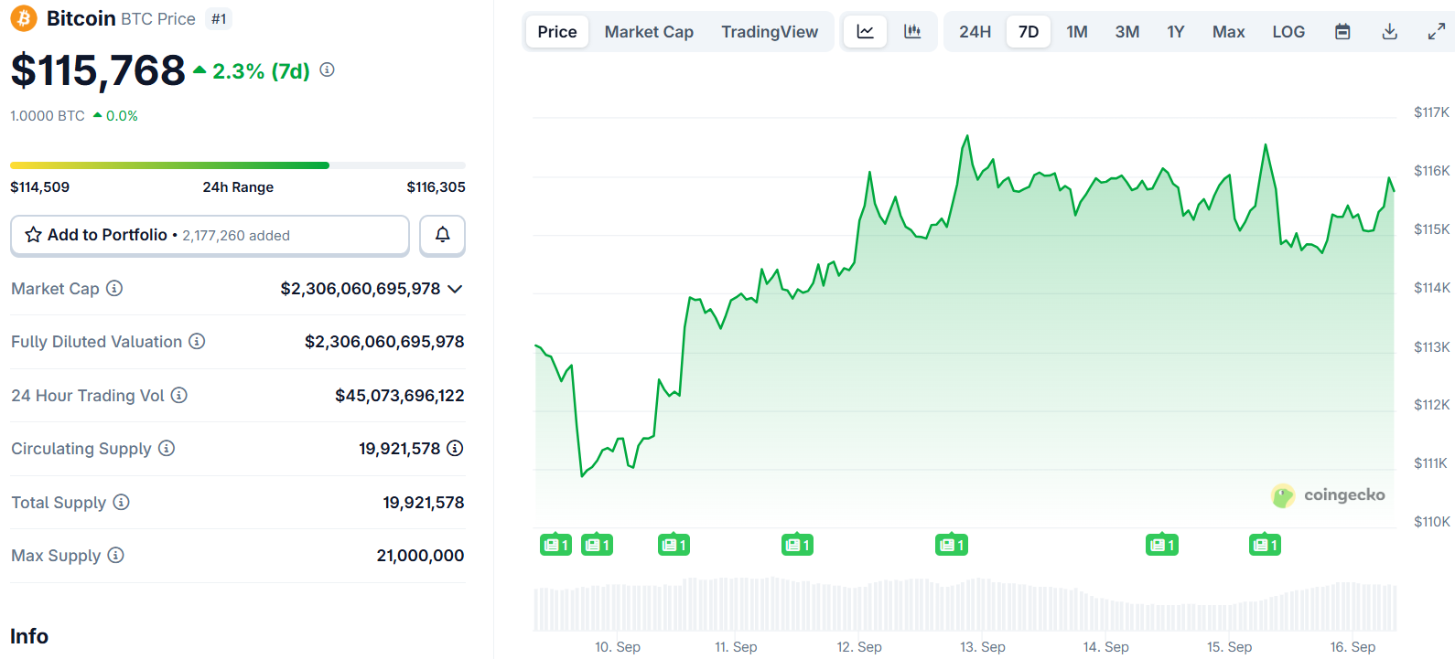Open Fully Diluted Valuation info icon
1455x659 pixels.
[197, 342]
